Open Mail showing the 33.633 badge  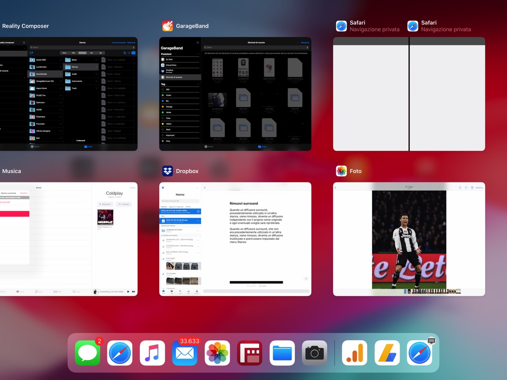[185, 353]
